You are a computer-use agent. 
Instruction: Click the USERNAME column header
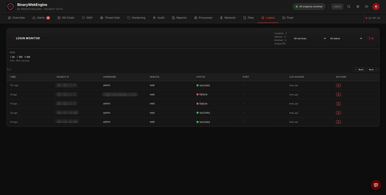(110, 77)
